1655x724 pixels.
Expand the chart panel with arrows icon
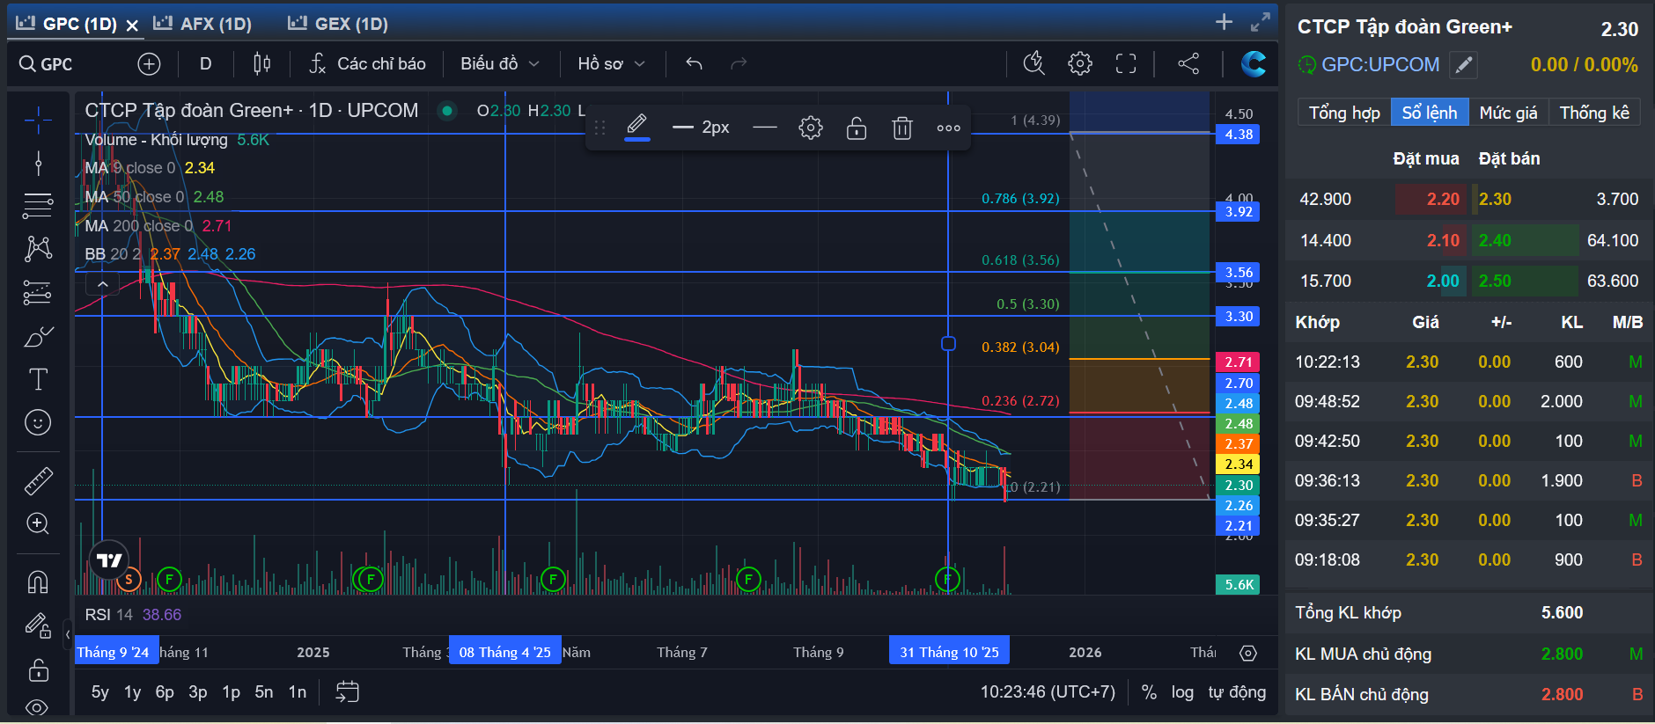[x=1261, y=22]
